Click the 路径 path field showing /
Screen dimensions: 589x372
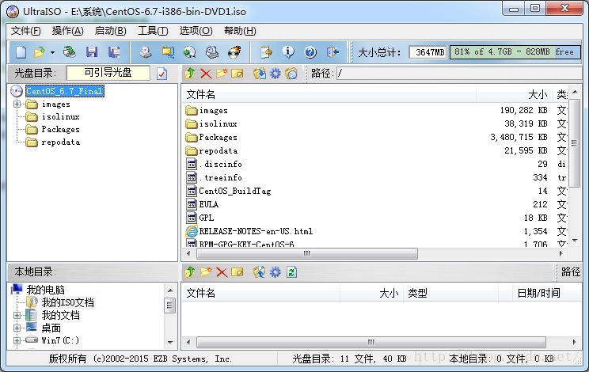[459, 73]
